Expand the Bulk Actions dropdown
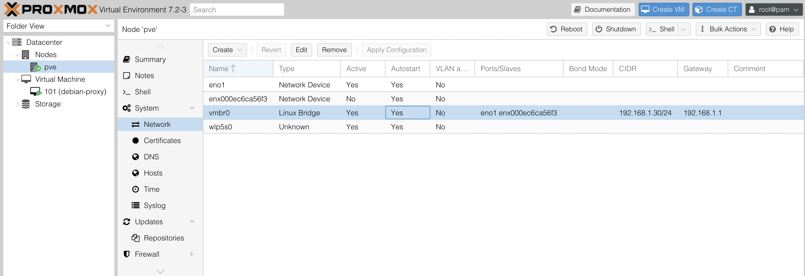The height and width of the screenshot is (276, 805). point(728,29)
